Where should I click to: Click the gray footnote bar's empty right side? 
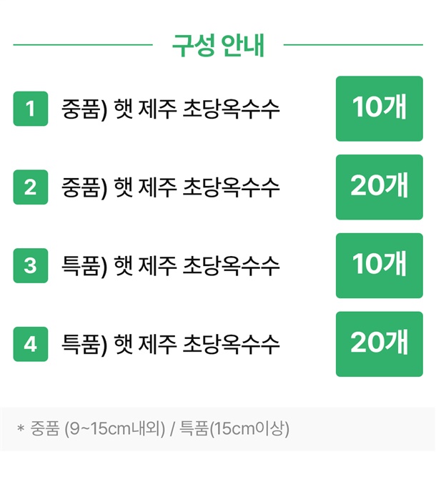click(362, 429)
